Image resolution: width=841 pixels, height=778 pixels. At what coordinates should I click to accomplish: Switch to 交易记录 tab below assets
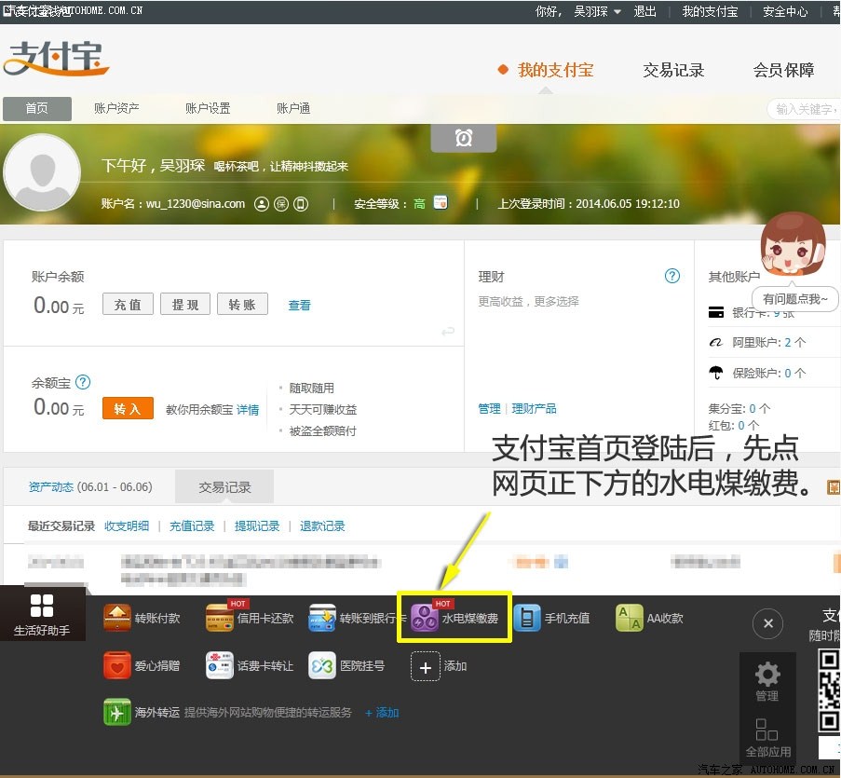[x=224, y=487]
